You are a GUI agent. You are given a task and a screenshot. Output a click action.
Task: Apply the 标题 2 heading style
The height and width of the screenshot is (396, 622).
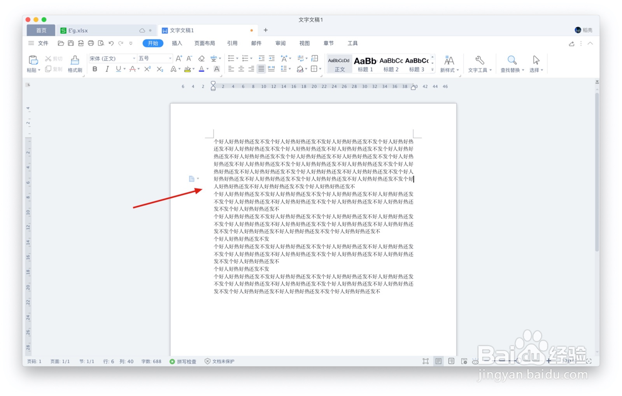391,64
